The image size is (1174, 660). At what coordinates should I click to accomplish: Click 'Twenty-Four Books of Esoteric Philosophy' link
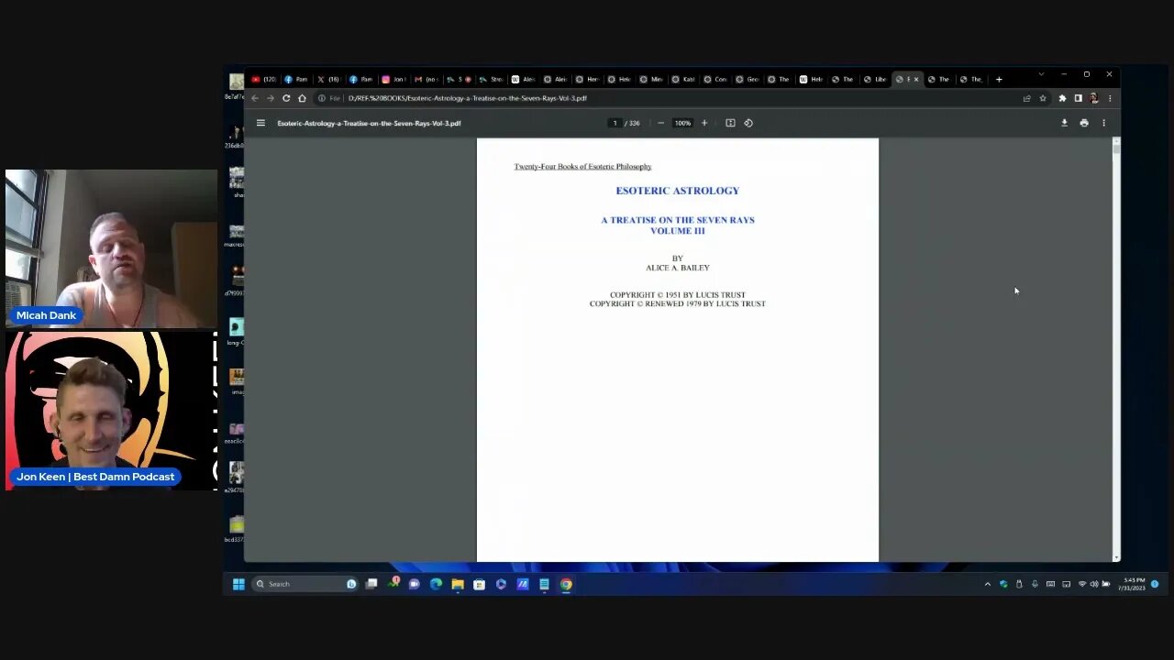point(582,167)
